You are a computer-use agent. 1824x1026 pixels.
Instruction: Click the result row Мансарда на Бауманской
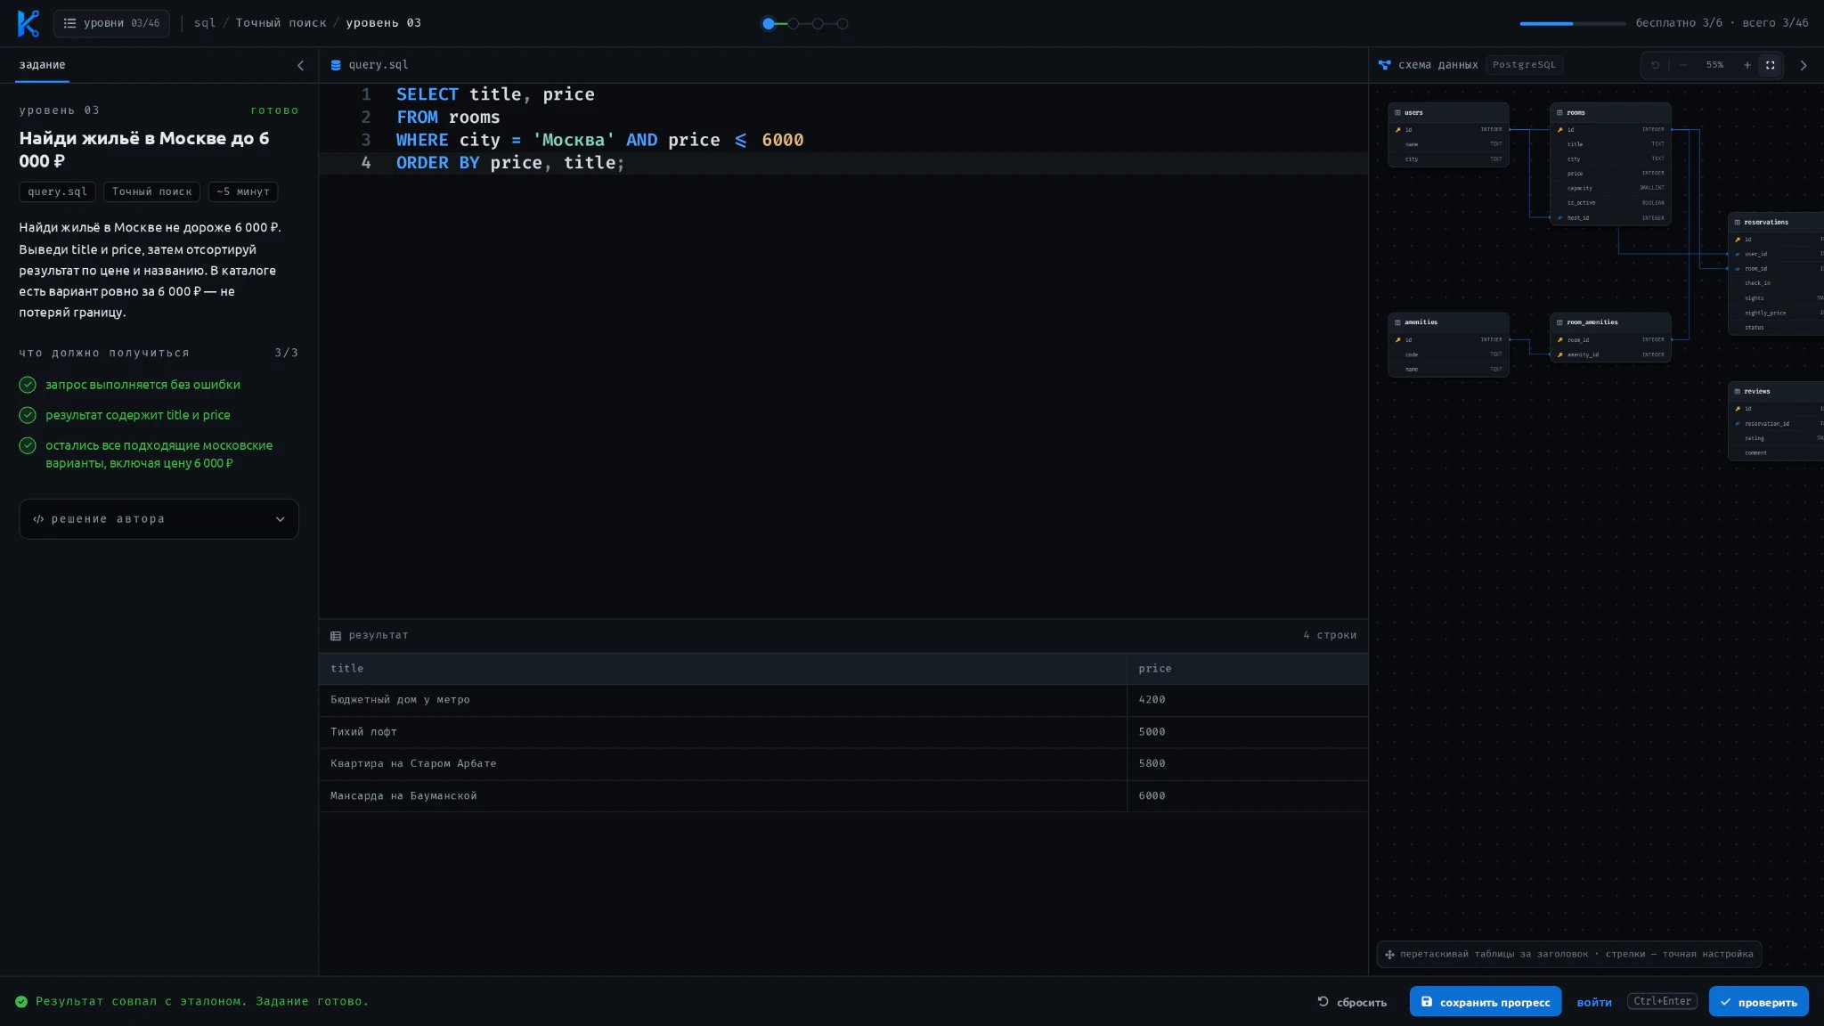843,796
